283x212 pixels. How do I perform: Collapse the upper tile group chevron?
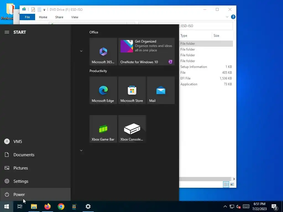click(81, 51)
